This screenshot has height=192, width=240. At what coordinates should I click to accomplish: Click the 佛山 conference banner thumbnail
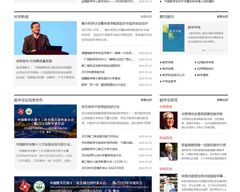coord(45,121)
